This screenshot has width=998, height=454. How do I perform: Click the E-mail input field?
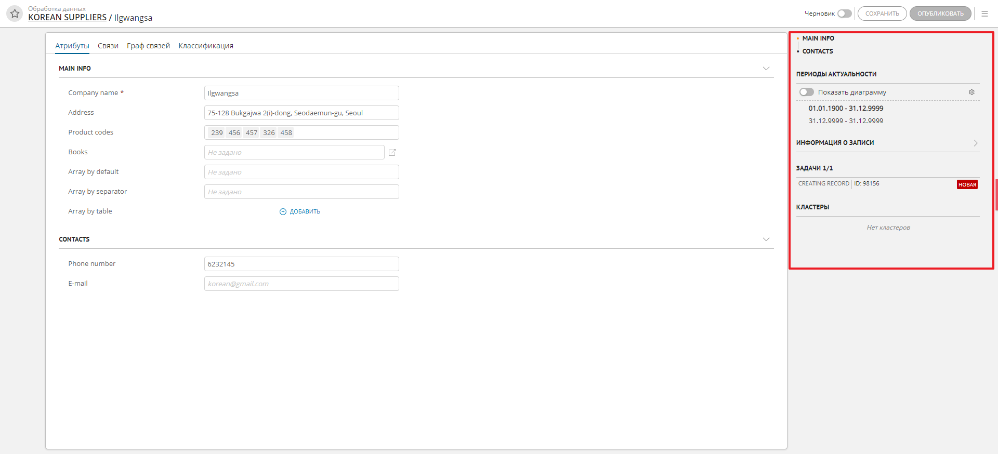(301, 284)
